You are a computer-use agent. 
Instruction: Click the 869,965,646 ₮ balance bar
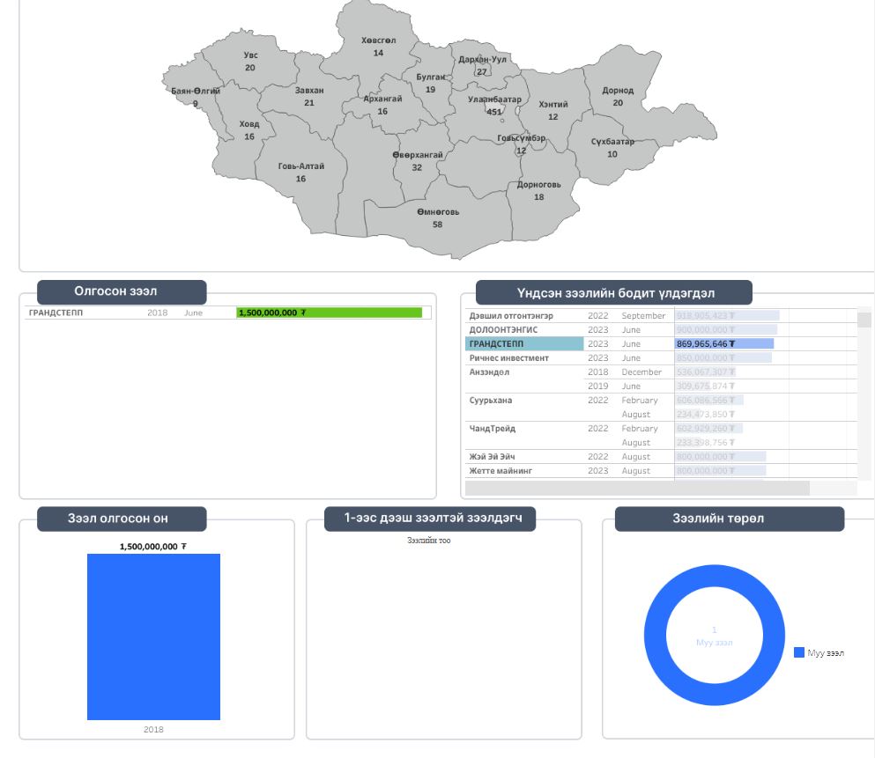(724, 344)
